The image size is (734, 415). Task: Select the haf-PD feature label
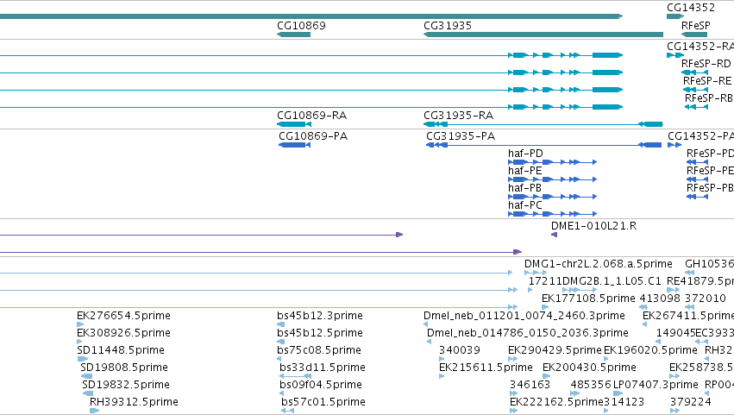(x=525, y=154)
